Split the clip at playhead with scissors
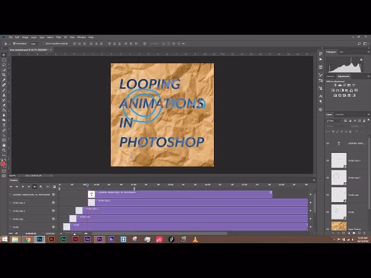371x278 pixels. tap(48, 186)
